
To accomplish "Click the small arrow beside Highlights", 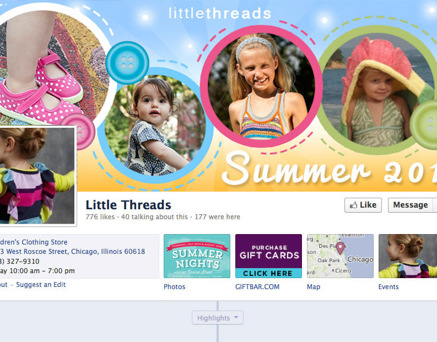I will point(236,317).
